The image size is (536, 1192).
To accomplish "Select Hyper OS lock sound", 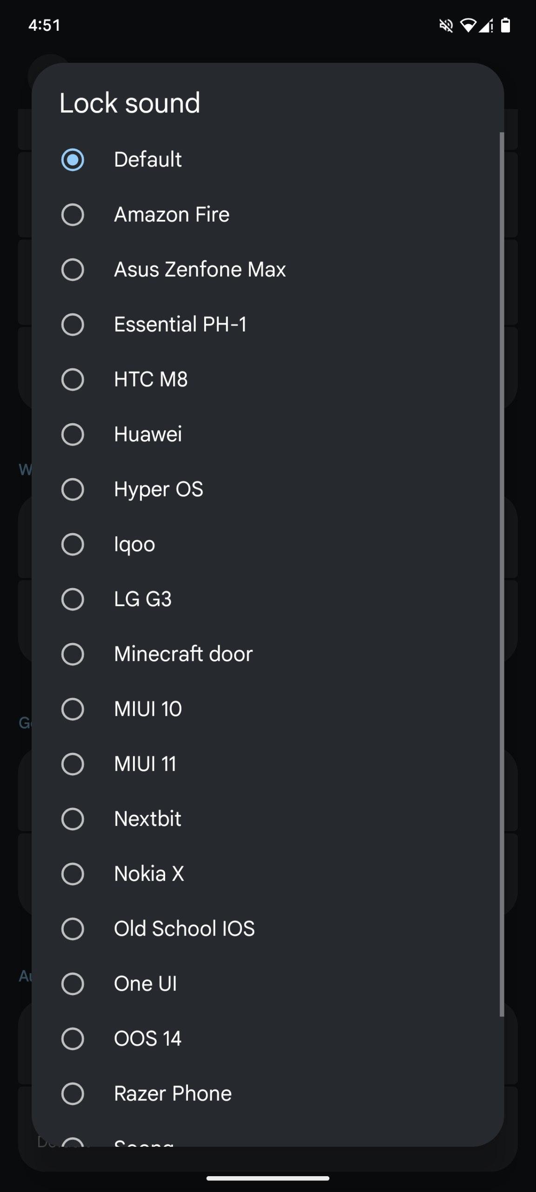I will point(73,489).
